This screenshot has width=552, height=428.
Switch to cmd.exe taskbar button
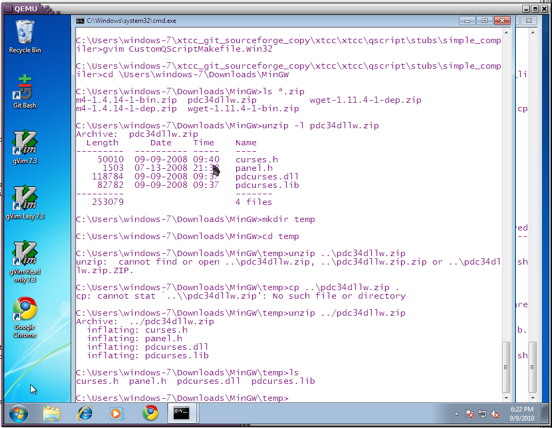click(182, 413)
